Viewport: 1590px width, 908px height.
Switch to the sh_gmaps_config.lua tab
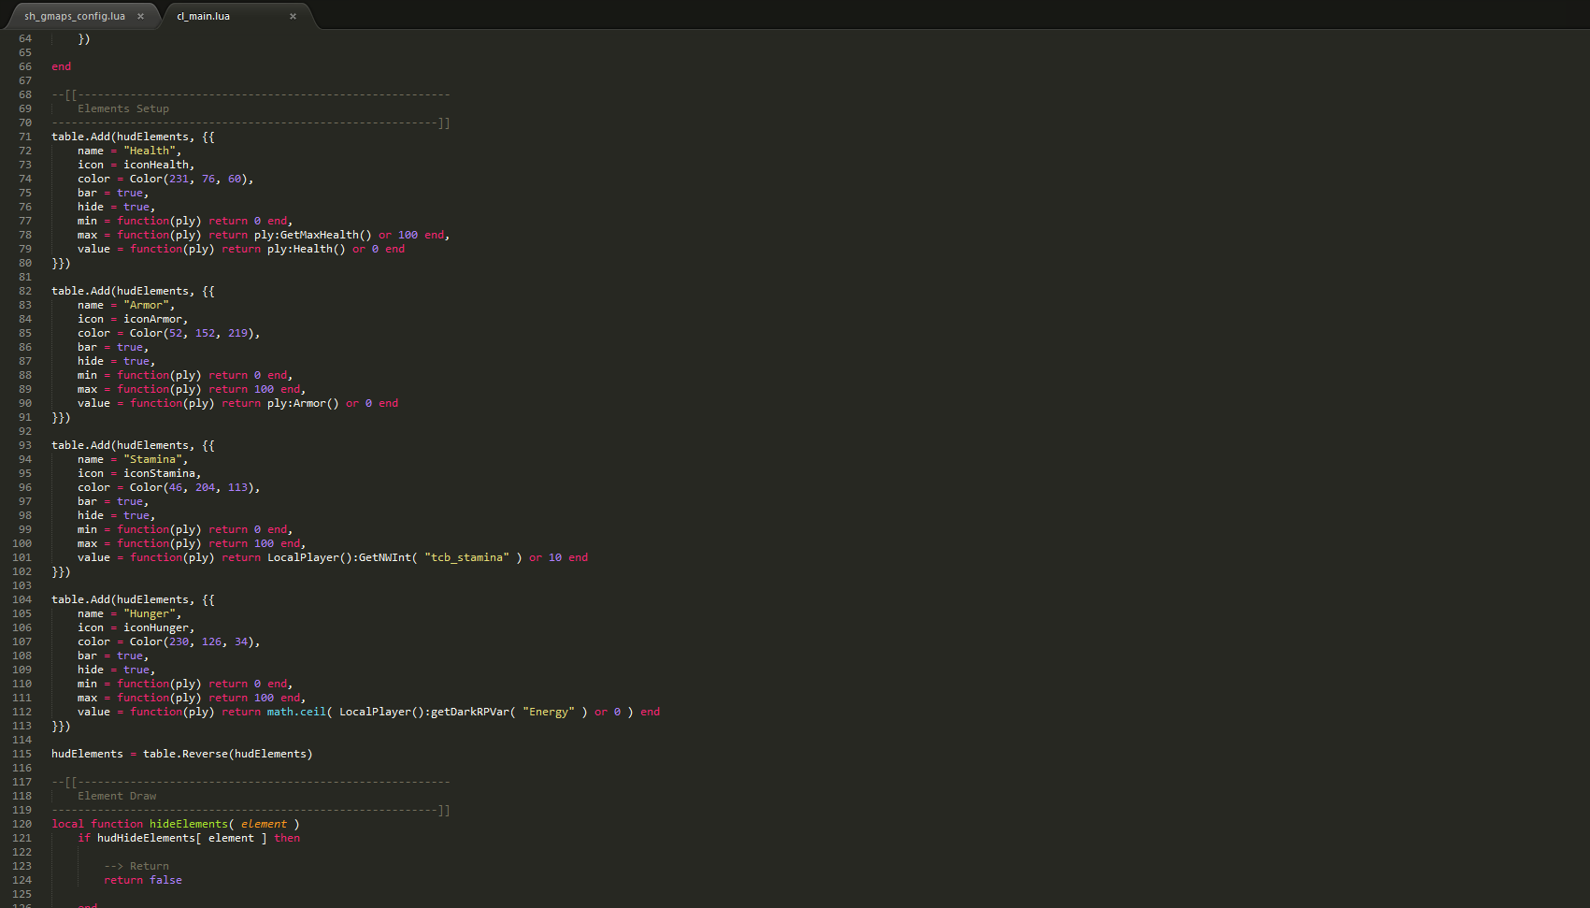(x=75, y=16)
